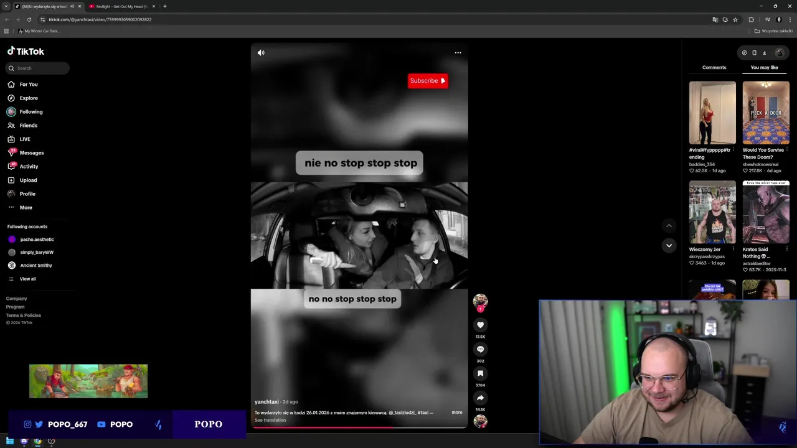Open the Following feed
This screenshot has width=797, height=448.
click(x=31, y=112)
